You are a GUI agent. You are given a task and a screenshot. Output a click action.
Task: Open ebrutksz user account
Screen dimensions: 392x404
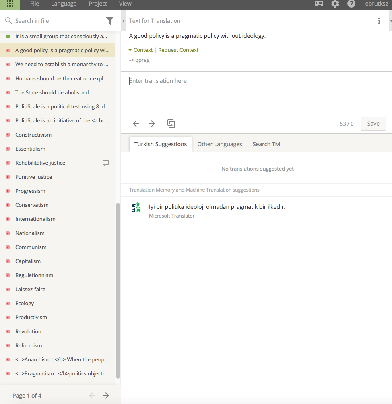coord(376,4)
